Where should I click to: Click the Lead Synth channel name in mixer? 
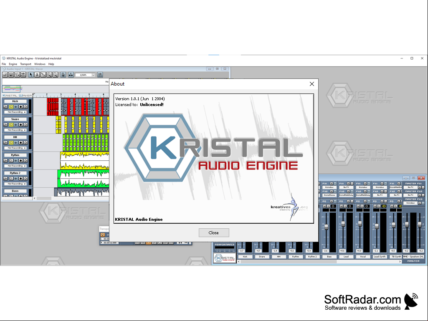point(380,257)
